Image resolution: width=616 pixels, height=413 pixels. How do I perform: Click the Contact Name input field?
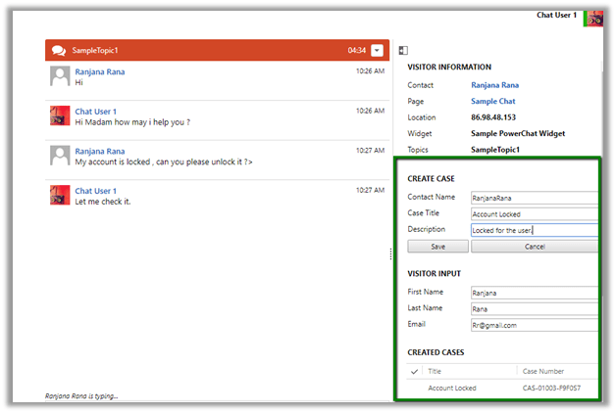coord(534,198)
